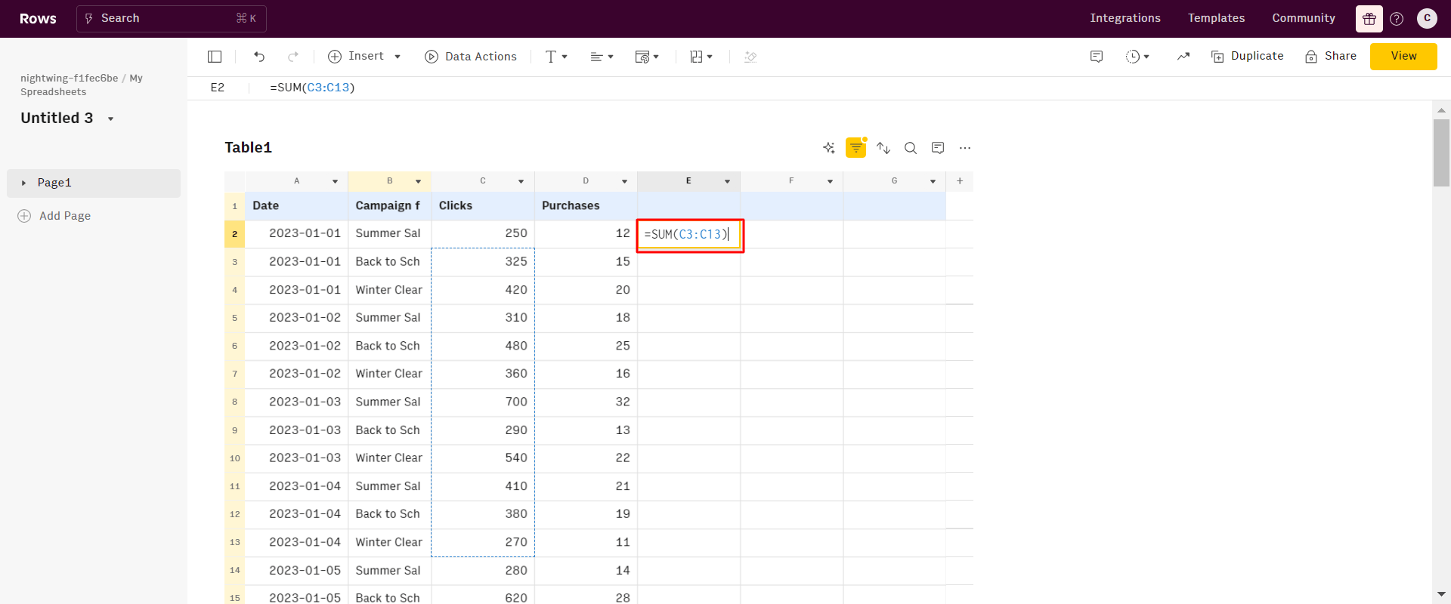Select row header number 13
Screen dimensions: 1451x604
[x=234, y=542]
